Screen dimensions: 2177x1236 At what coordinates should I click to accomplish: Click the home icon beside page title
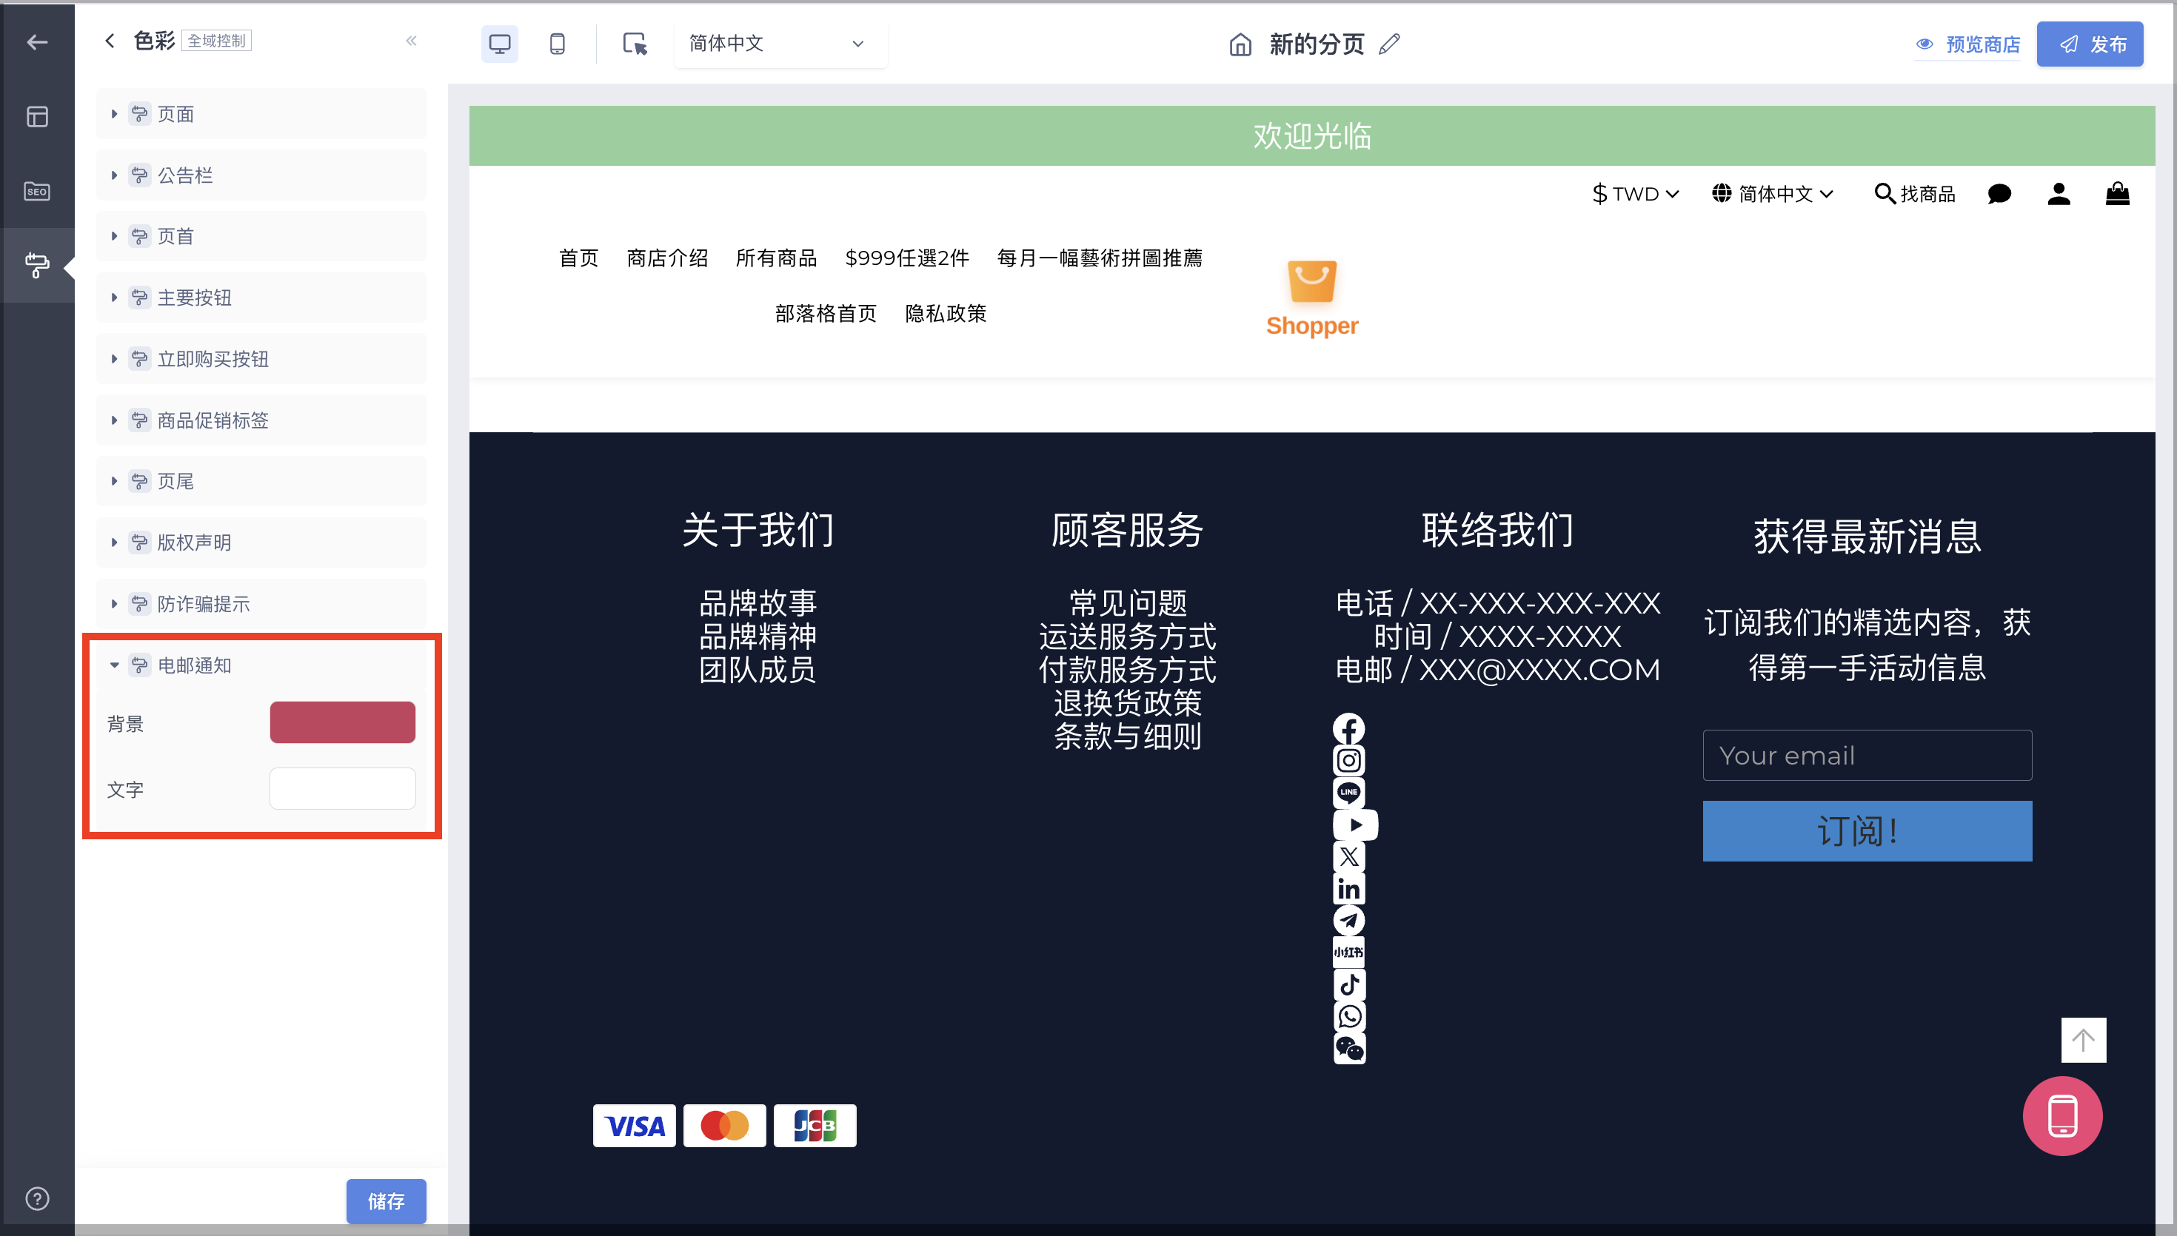[1240, 43]
